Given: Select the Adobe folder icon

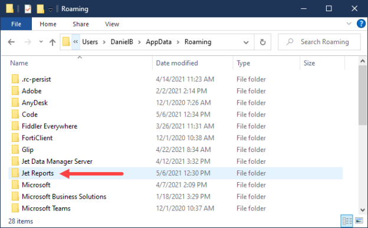Looking at the screenshot, I should [x=15, y=91].
